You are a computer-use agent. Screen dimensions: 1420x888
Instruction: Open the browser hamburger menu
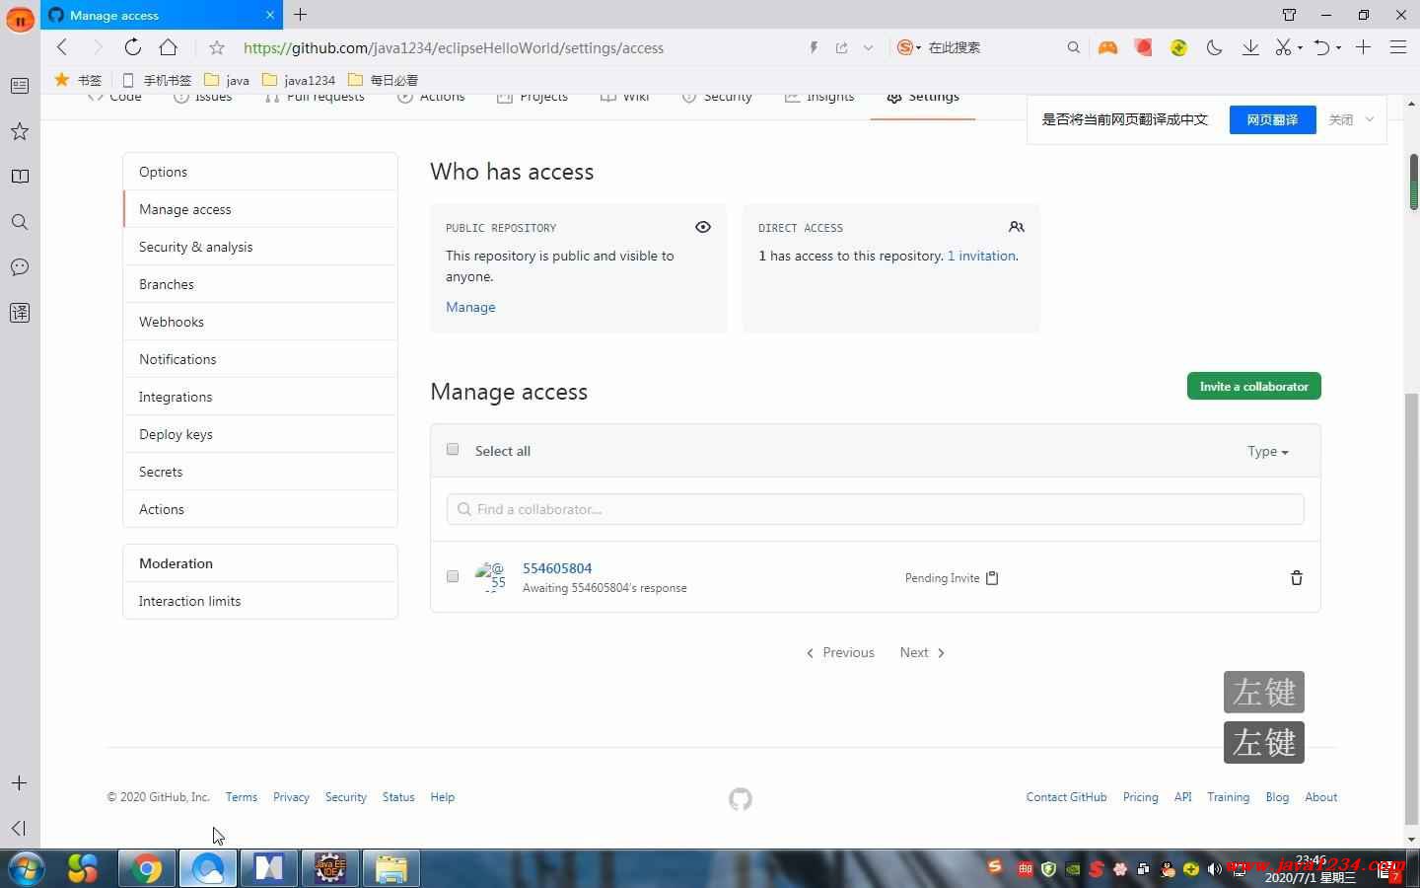tap(1398, 47)
